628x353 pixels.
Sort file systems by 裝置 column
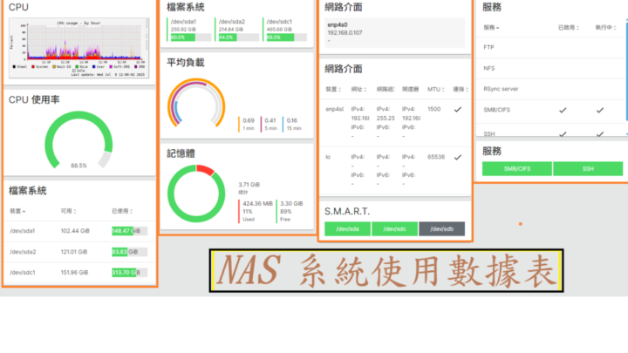pos(17,211)
